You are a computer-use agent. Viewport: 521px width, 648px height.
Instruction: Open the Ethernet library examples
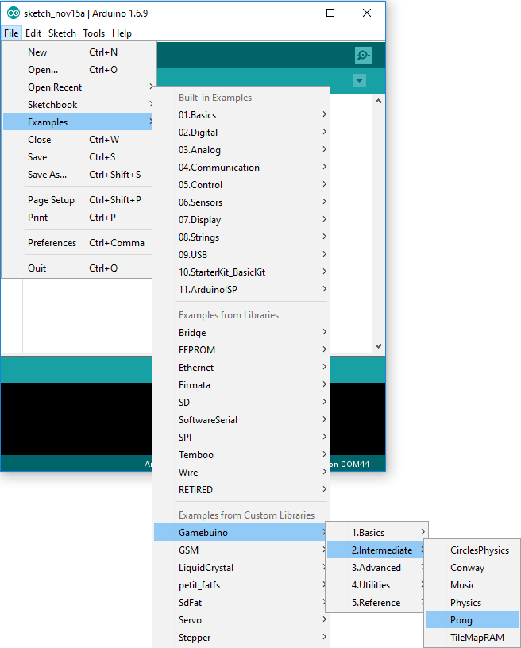point(241,368)
